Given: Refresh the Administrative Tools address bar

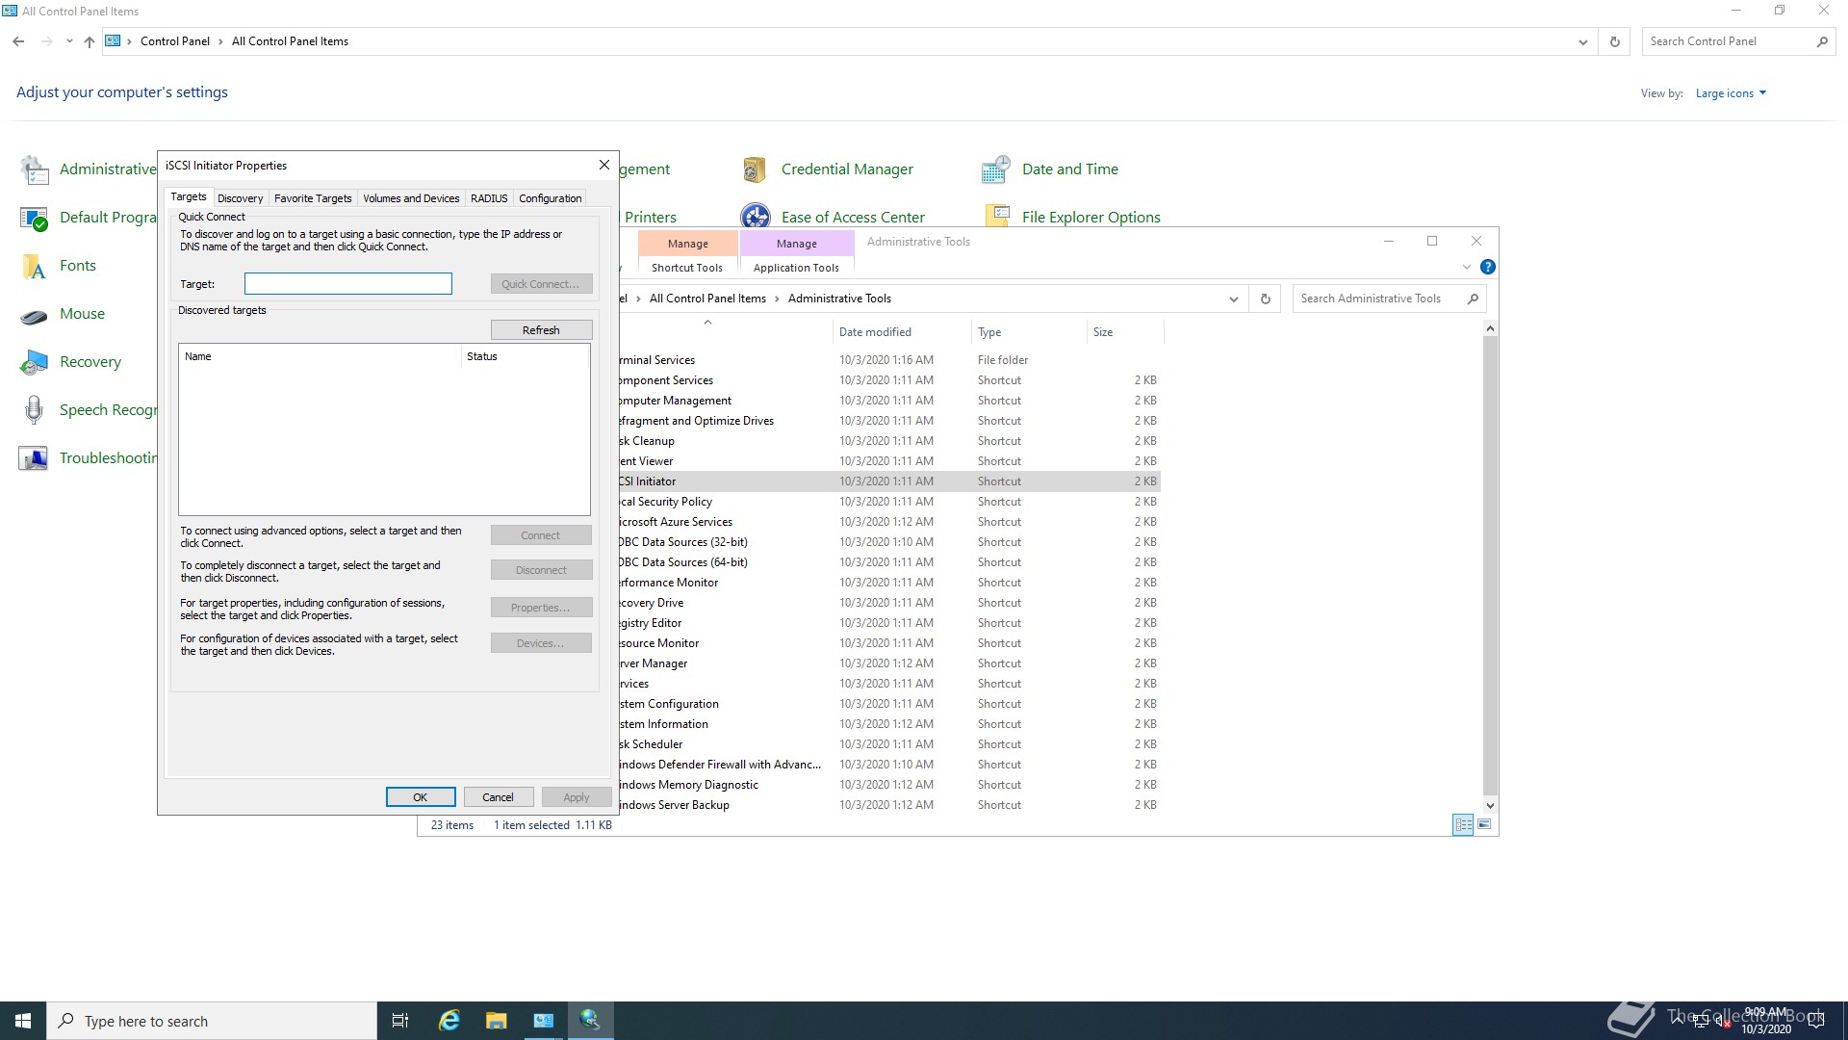Looking at the screenshot, I should pyautogui.click(x=1266, y=299).
